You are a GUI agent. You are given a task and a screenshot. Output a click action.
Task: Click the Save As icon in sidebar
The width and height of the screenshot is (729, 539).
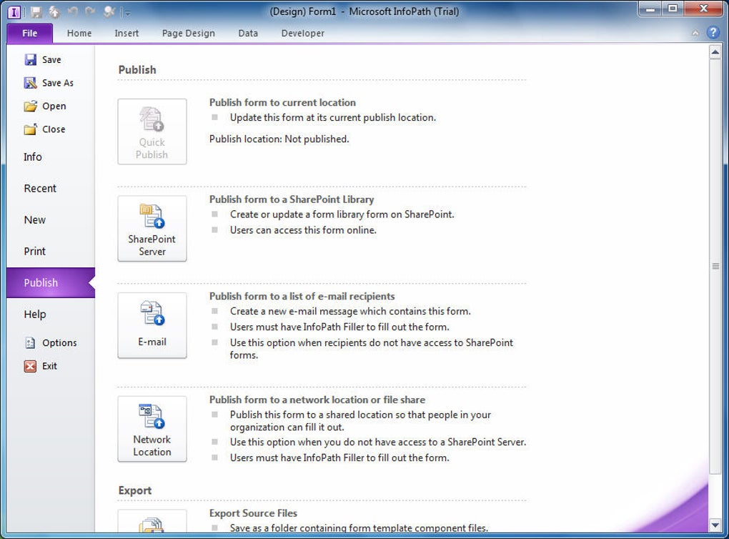[30, 83]
